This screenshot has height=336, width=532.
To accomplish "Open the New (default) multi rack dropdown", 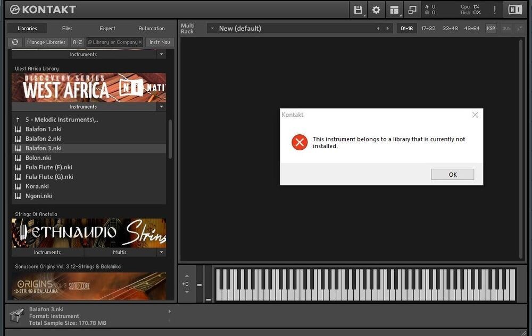I will (212, 28).
